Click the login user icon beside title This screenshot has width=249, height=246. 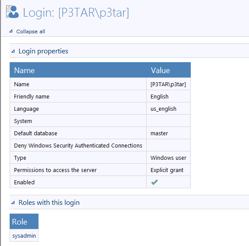[x=12, y=12]
